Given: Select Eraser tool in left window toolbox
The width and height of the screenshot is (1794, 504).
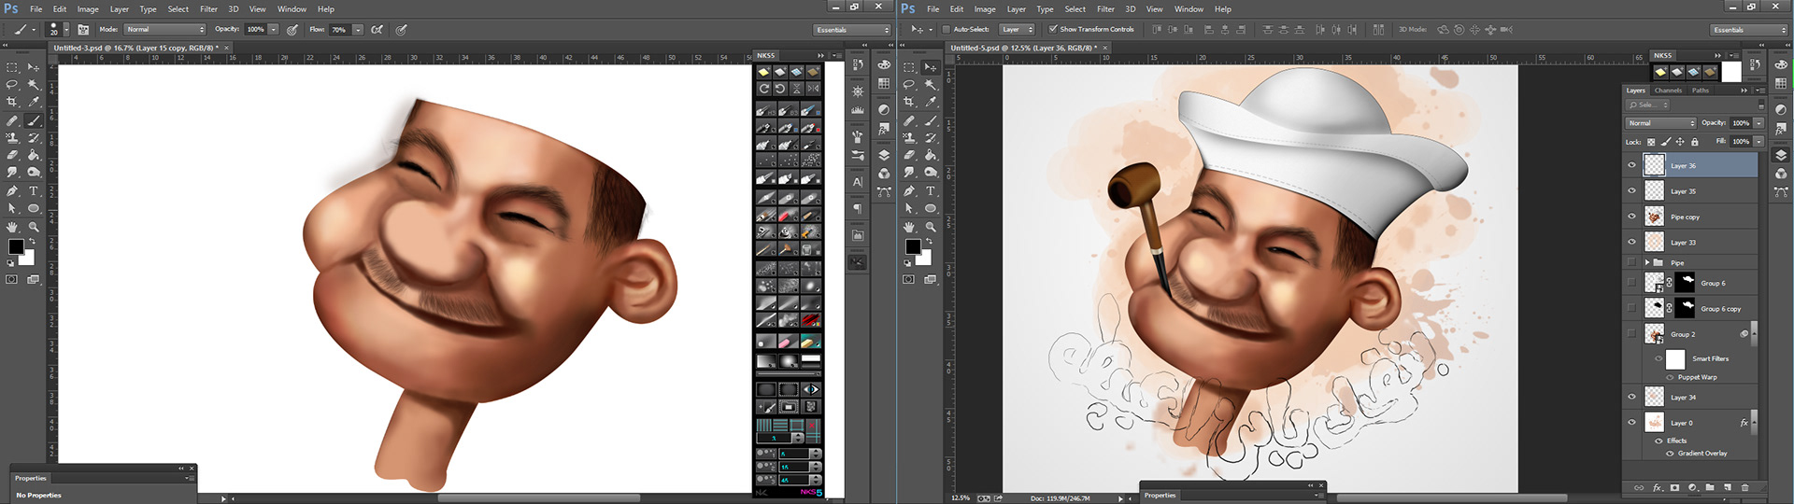Looking at the screenshot, I should point(12,156).
